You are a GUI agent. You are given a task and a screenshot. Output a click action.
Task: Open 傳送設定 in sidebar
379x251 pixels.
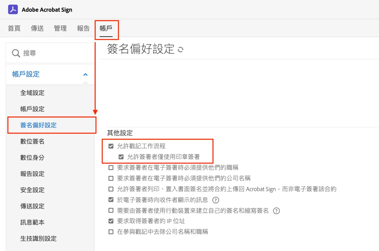tap(32, 206)
